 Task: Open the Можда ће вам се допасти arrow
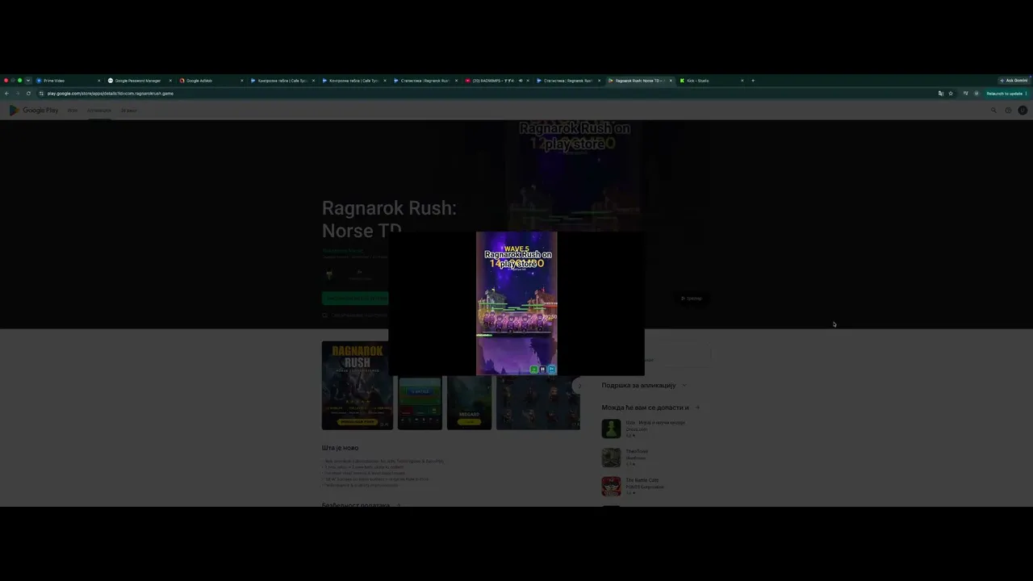click(697, 408)
